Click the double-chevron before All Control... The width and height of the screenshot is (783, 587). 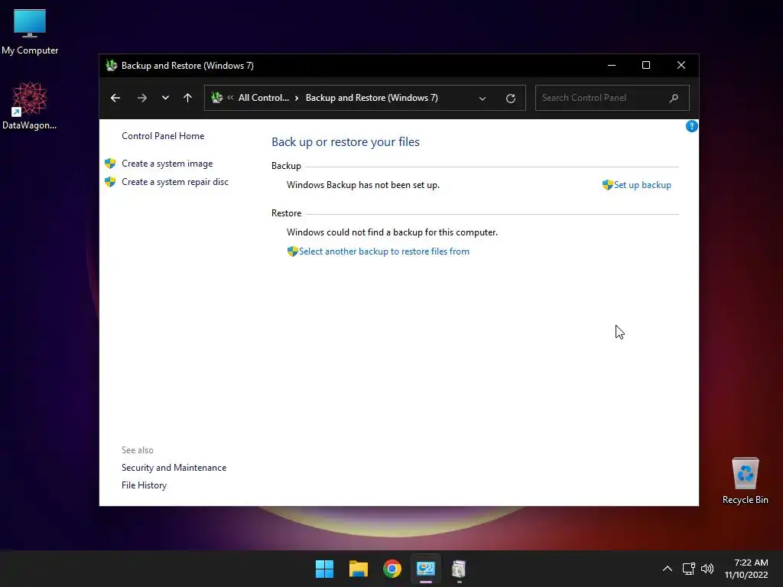point(230,98)
